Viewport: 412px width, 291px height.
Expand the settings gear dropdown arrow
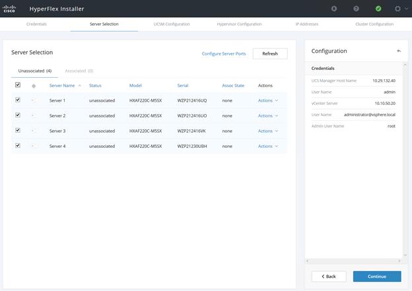406,9
